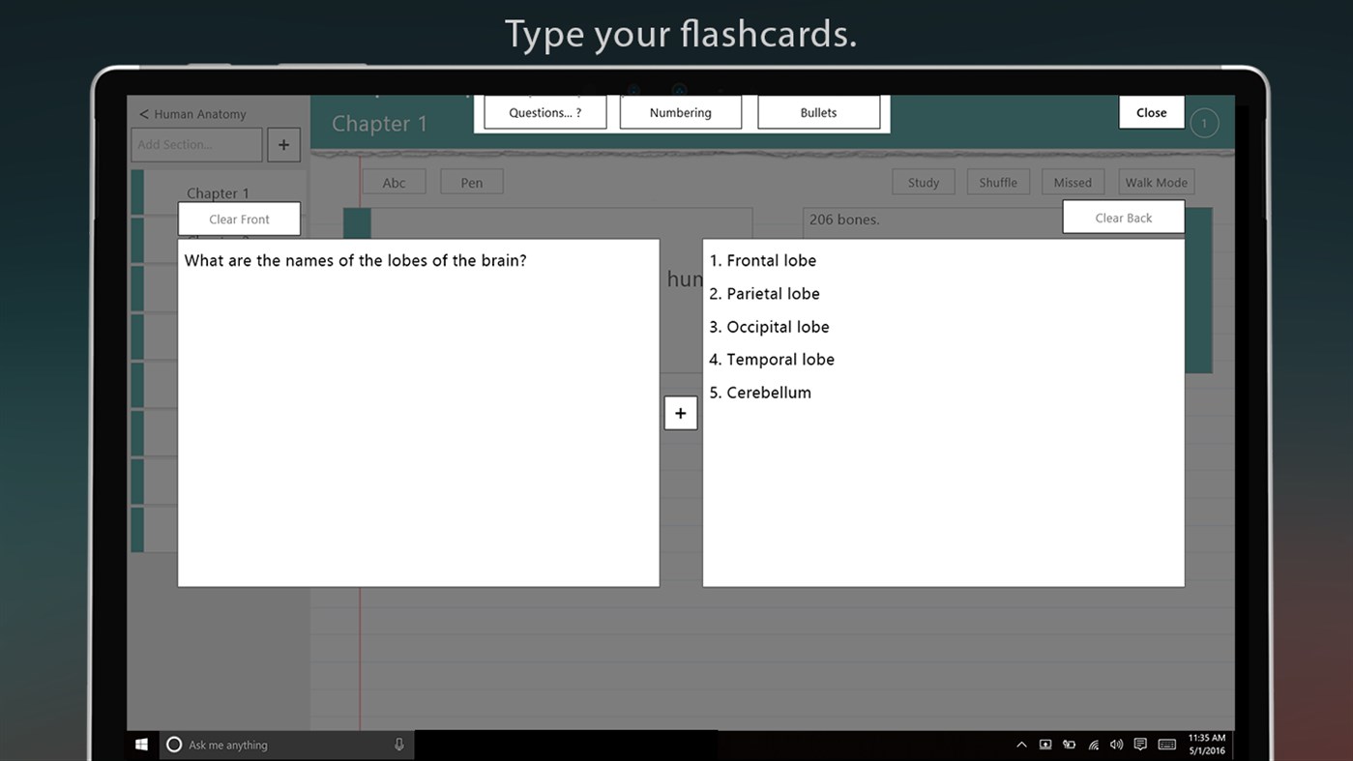Check Wi-Fi status in the system tray

(1093, 744)
